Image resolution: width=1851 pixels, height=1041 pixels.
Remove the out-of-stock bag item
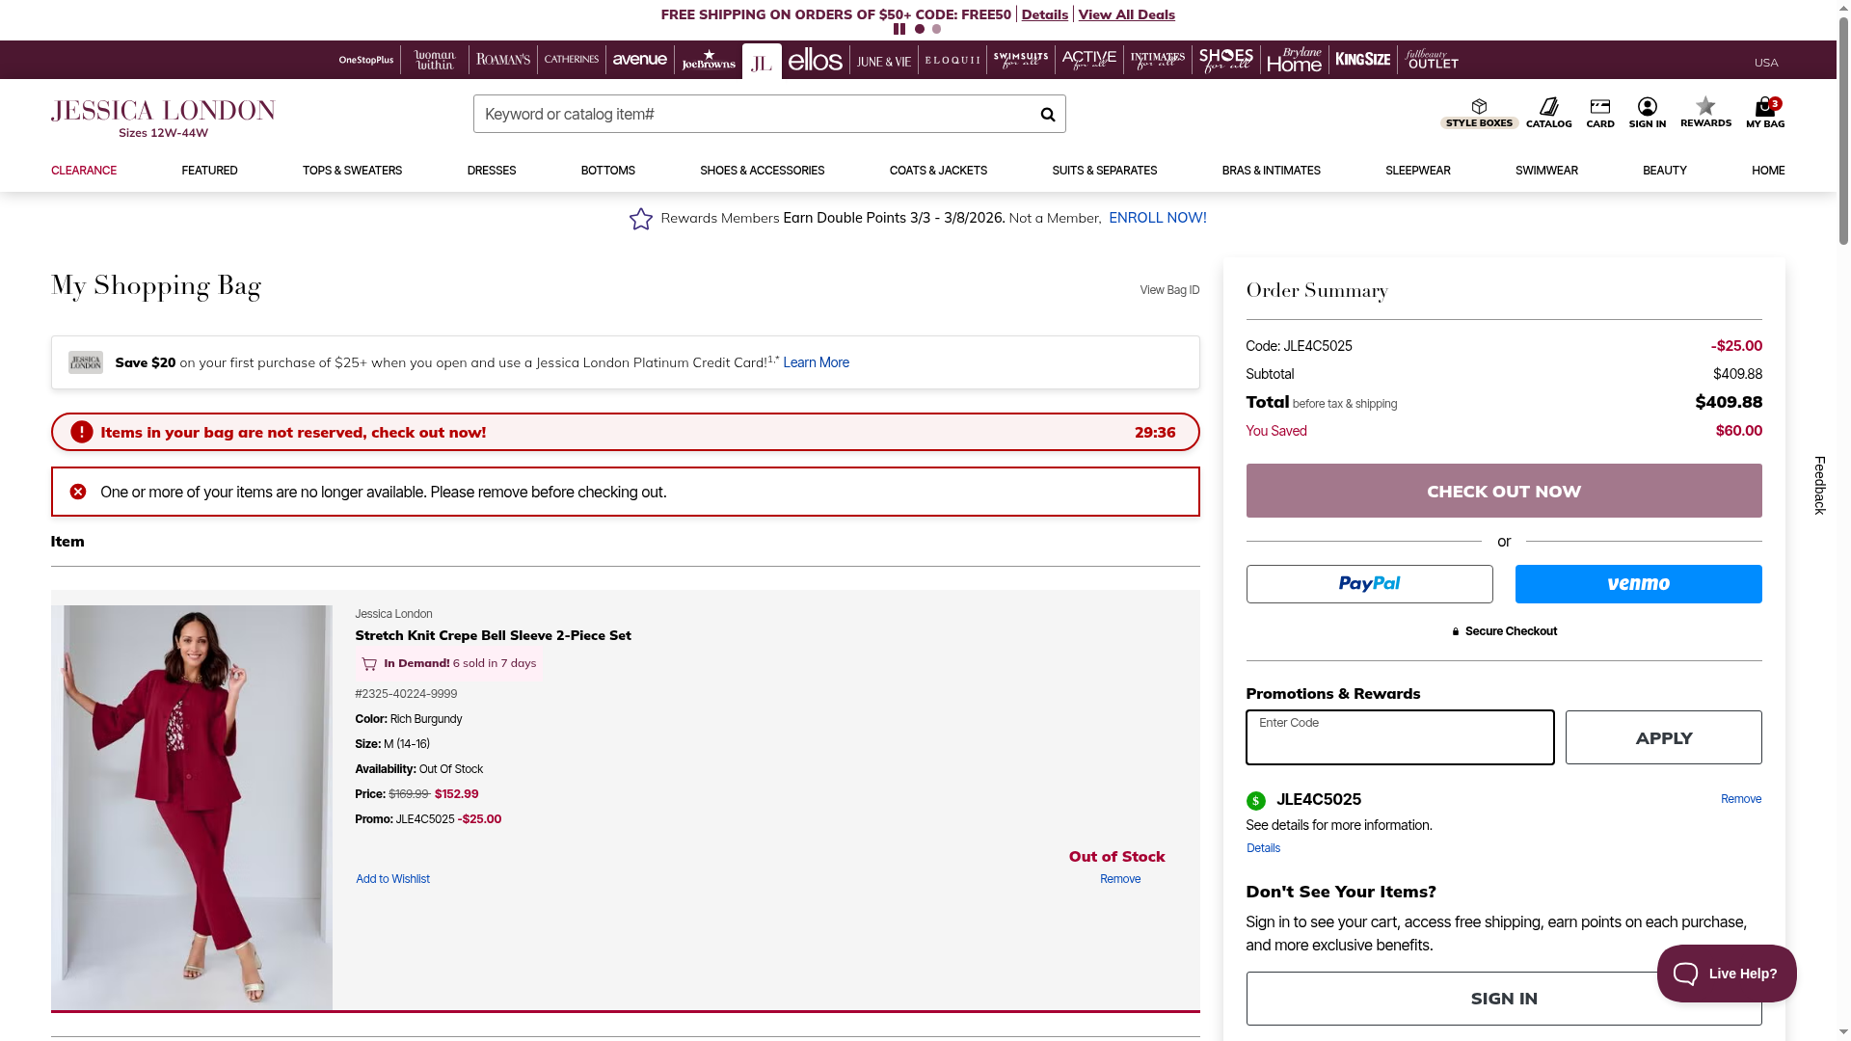click(x=1119, y=879)
